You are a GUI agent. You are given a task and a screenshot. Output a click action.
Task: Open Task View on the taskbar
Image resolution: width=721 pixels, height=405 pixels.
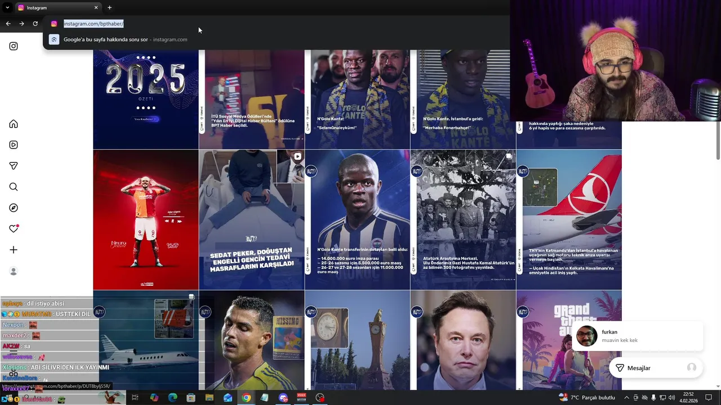pos(135,398)
